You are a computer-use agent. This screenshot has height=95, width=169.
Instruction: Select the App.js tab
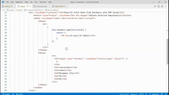click(x=23, y=6)
